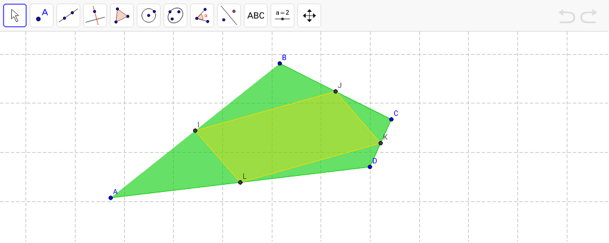Click midpoint K on side CD
Viewport: 609px width, 243px height.
pos(381,143)
